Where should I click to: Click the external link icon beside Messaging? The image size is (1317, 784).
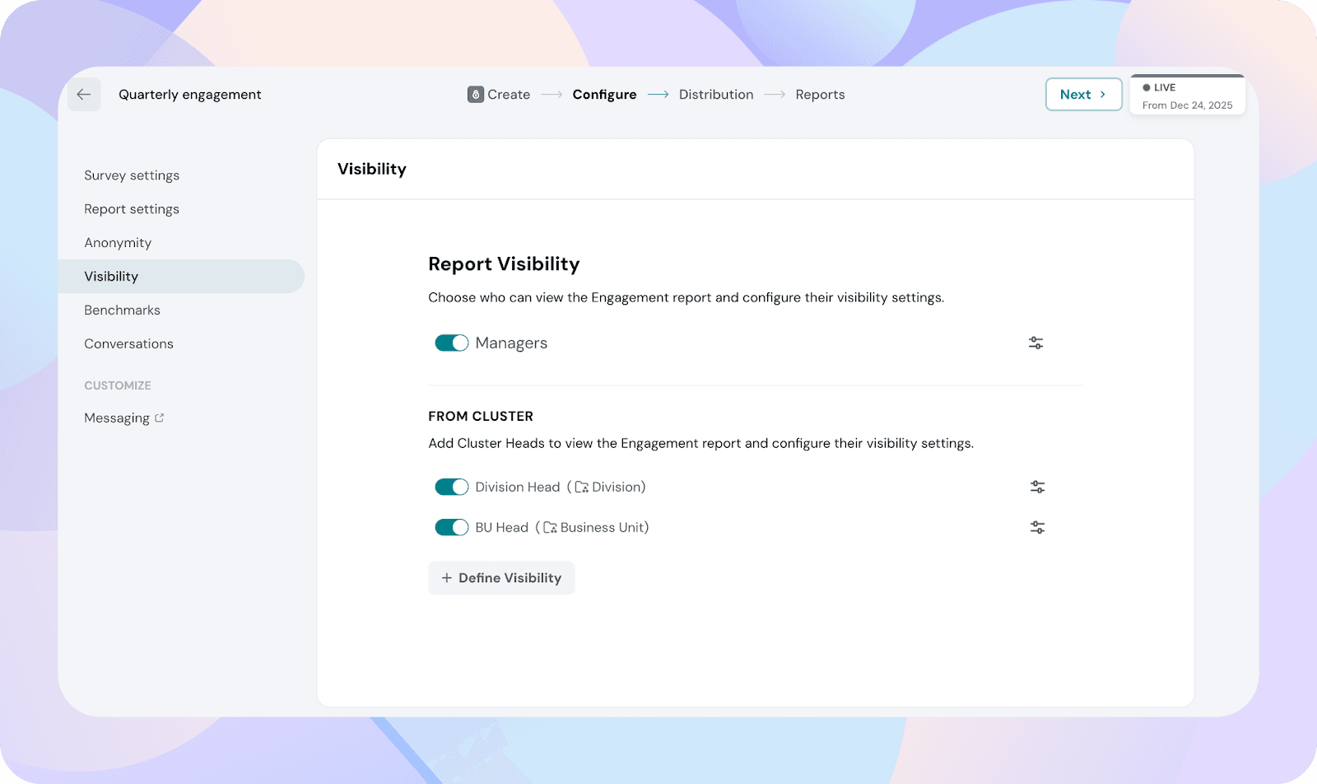(160, 418)
